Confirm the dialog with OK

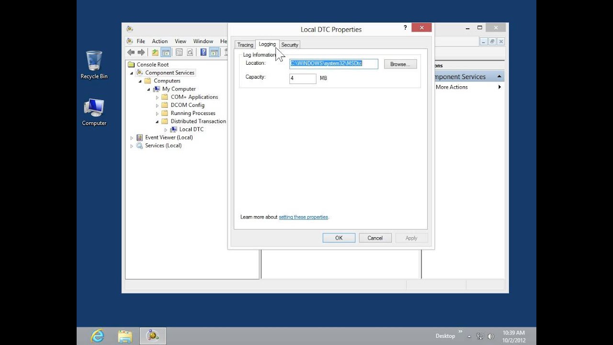tap(339, 238)
